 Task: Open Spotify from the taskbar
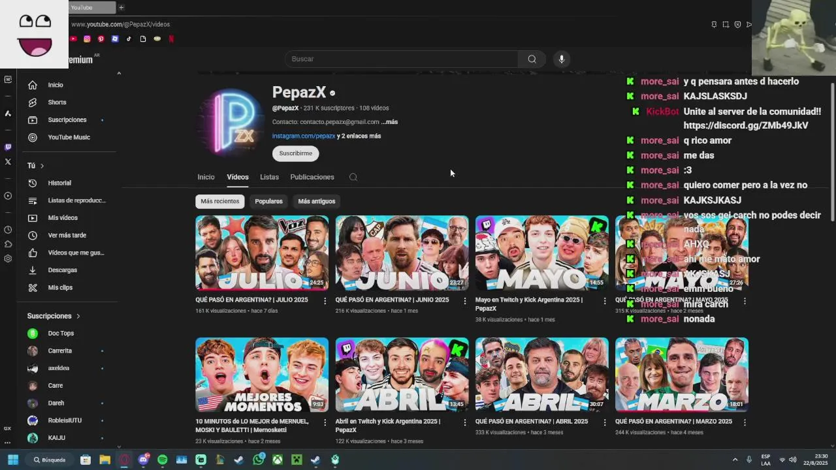click(162, 460)
